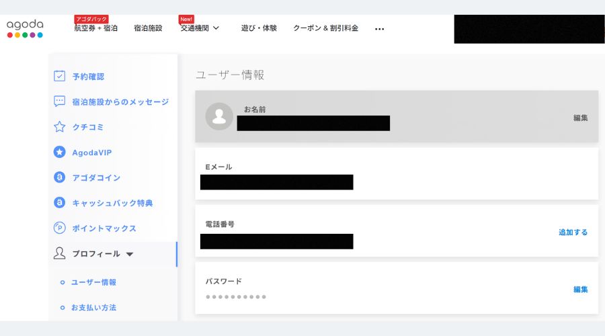Collapse the プロフィール section arrow
The width and height of the screenshot is (605, 336).
point(130,254)
